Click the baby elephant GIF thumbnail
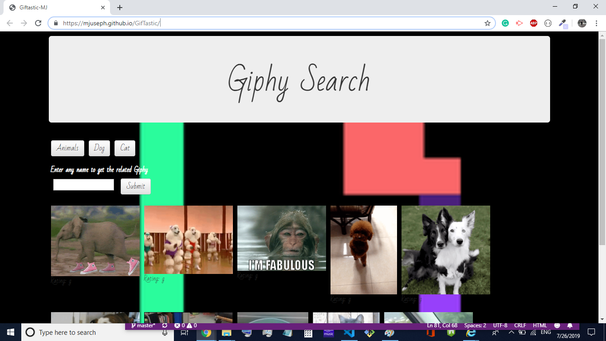606x341 pixels. (95, 241)
